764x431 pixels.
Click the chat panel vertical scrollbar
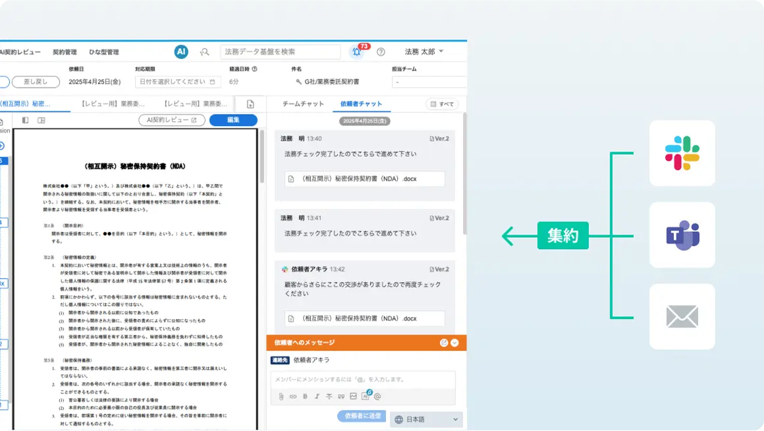[x=465, y=173]
